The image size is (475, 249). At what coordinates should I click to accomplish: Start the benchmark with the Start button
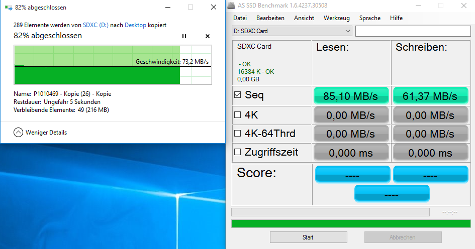309,237
